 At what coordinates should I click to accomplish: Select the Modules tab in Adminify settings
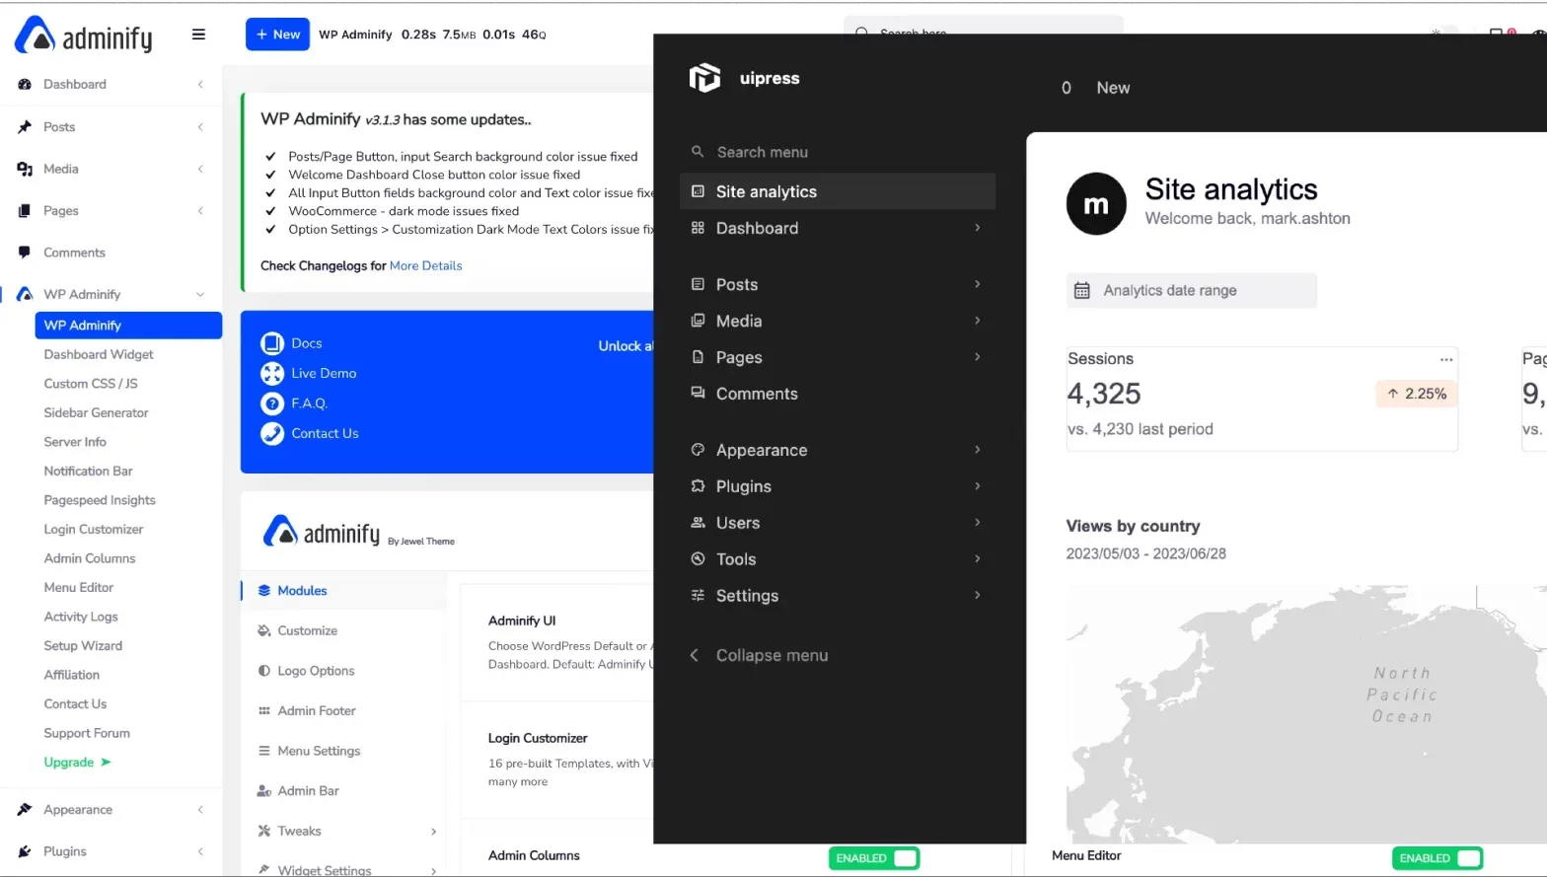[x=342, y=591]
